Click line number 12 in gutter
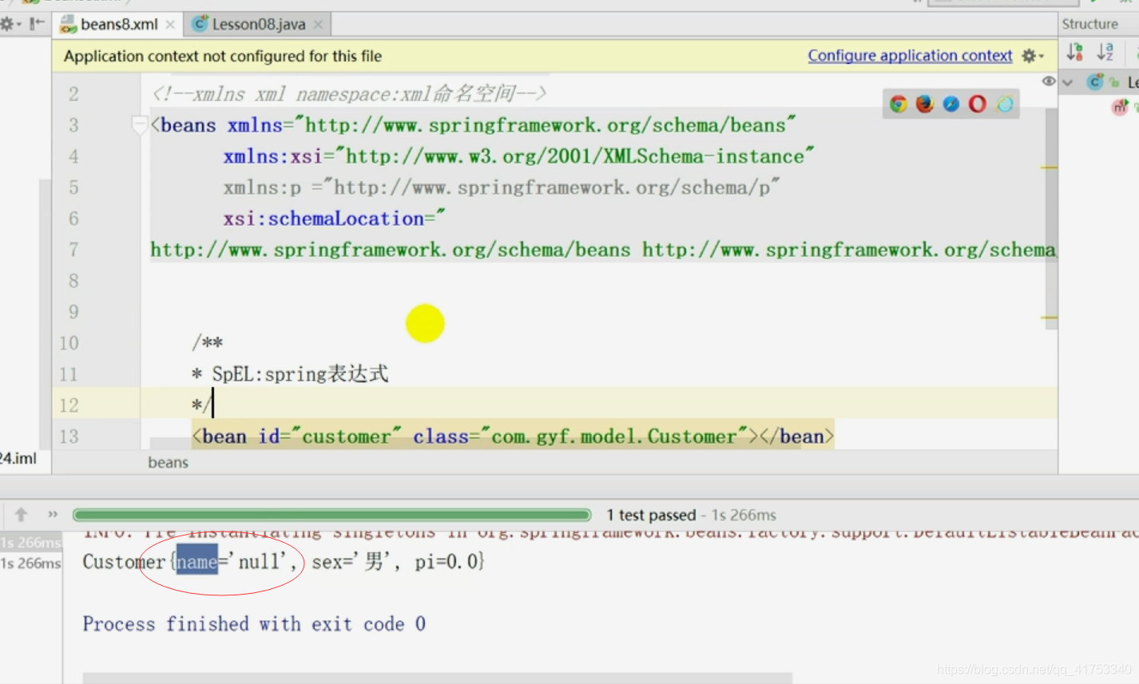 click(x=69, y=405)
